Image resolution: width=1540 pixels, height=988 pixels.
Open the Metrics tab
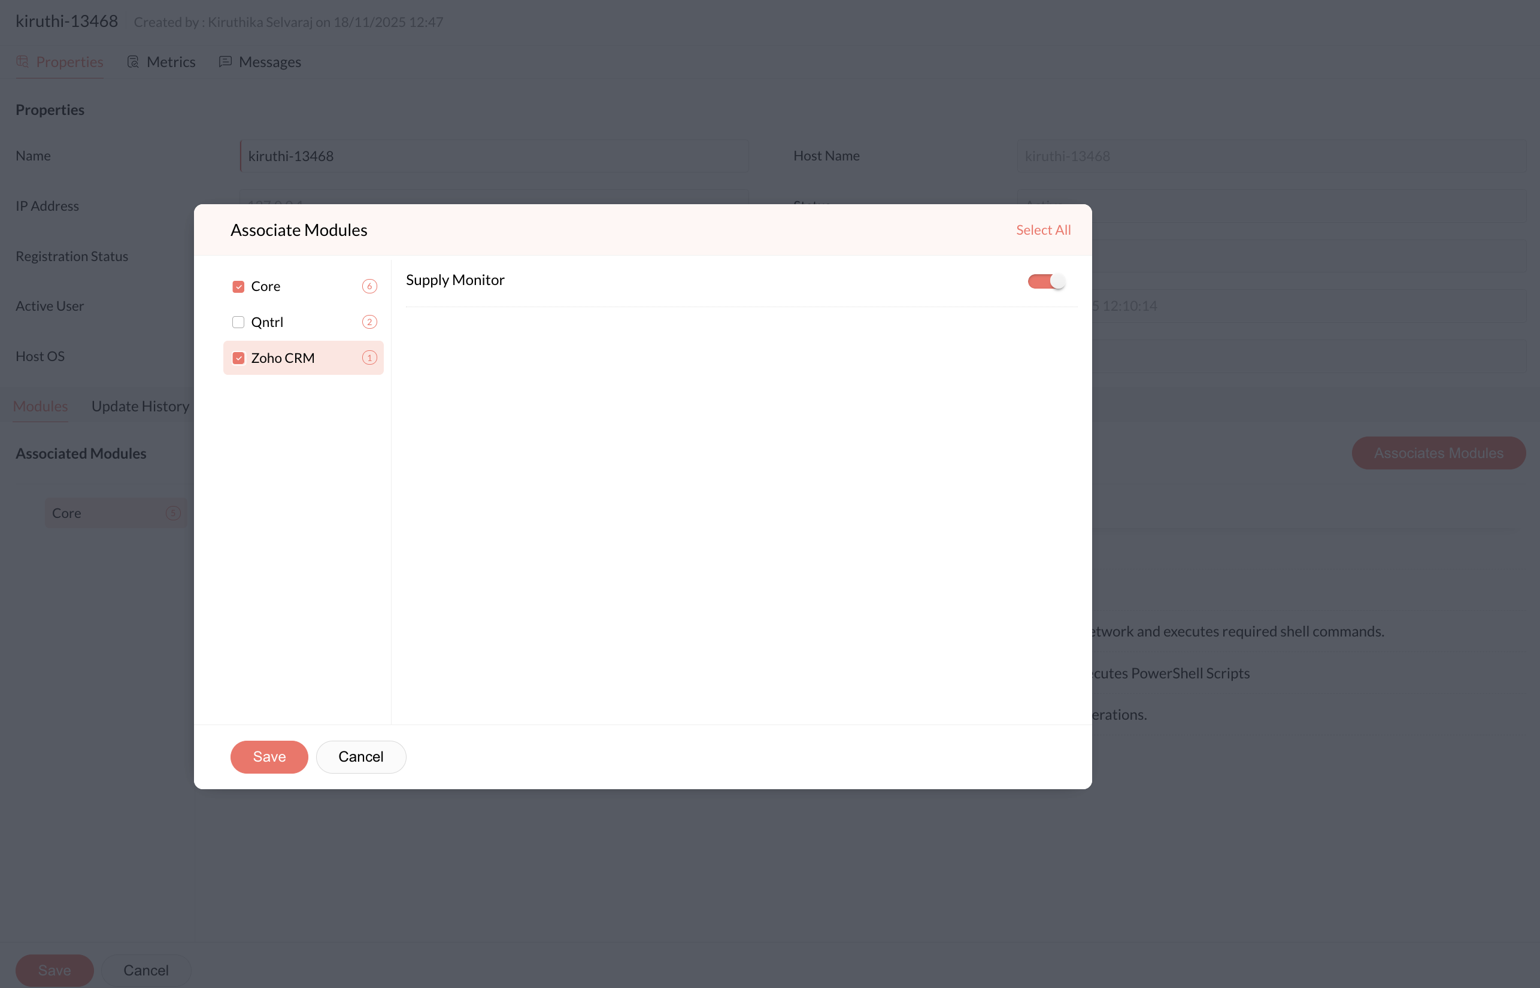[170, 62]
